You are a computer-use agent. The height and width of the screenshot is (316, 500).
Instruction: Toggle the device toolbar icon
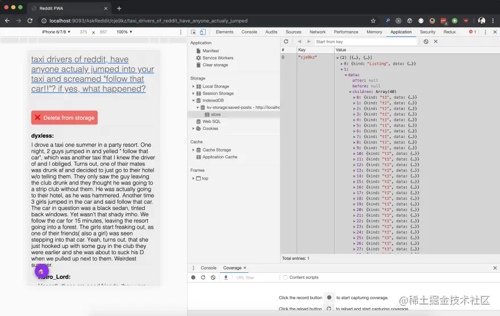(x=203, y=32)
